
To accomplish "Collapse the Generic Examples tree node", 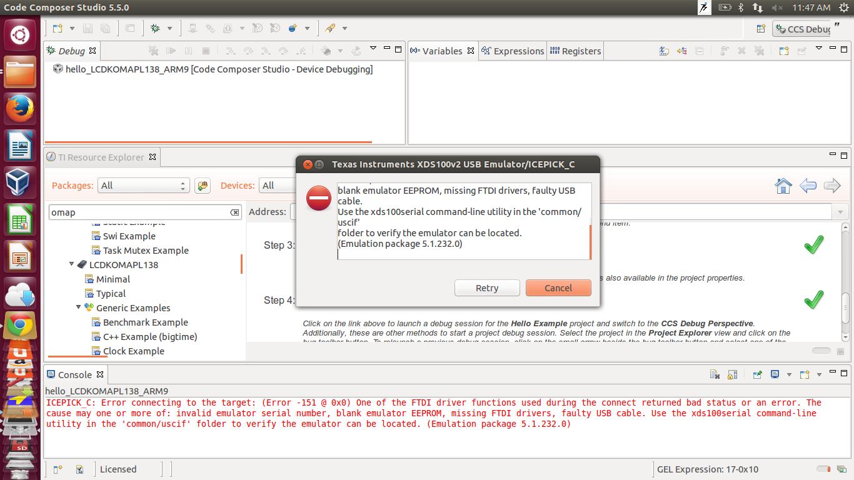I will [x=79, y=307].
